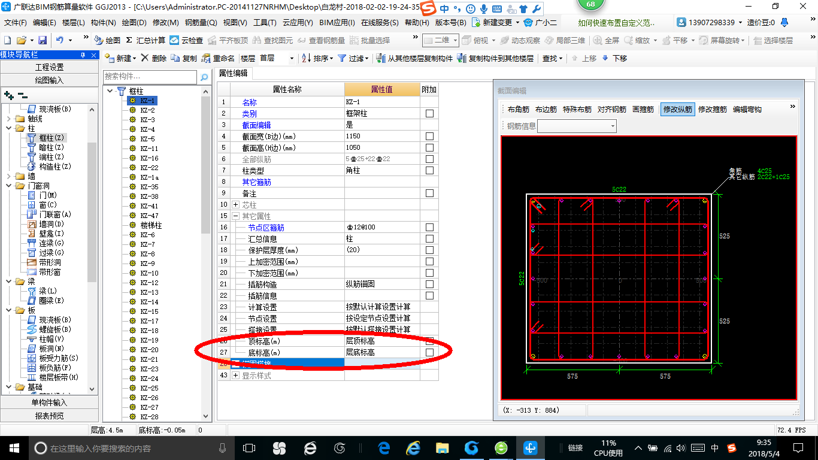Toggle 附加 checkbox for 备注 row

click(429, 193)
